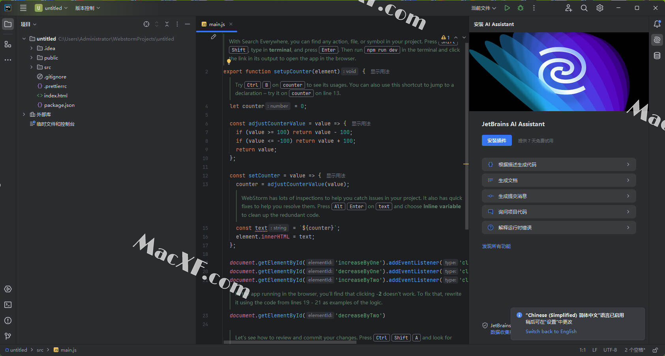Image resolution: width=665 pixels, height=356 pixels.
Task: Open the Git version control tool window
Action: (8, 336)
